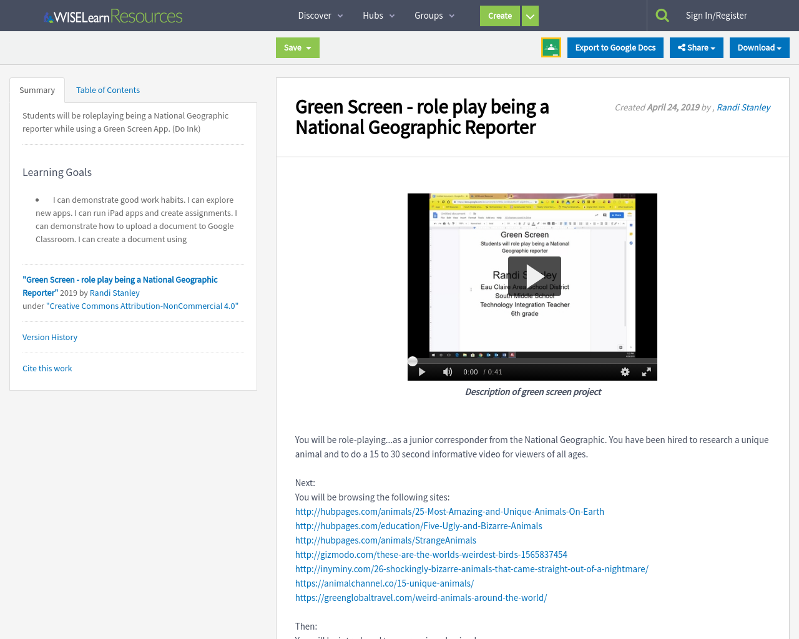Open the Cite this work link
This screenshot has width=799, height=639.
(47, 368)
